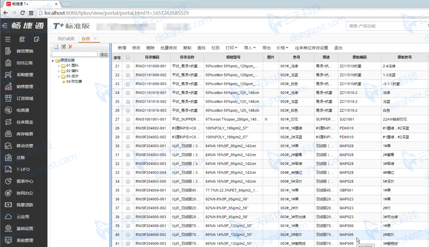Click the edit category pencil icon

point(63,47)
